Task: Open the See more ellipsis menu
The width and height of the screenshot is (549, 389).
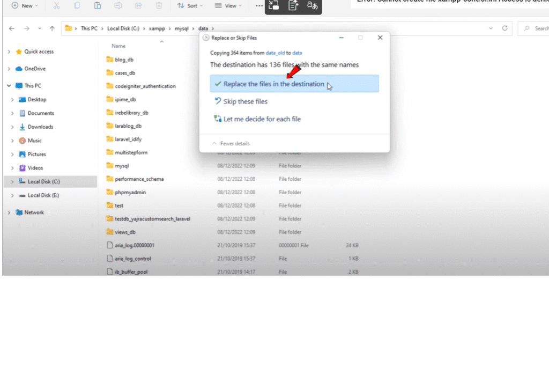Action: [x=259, y=5]
